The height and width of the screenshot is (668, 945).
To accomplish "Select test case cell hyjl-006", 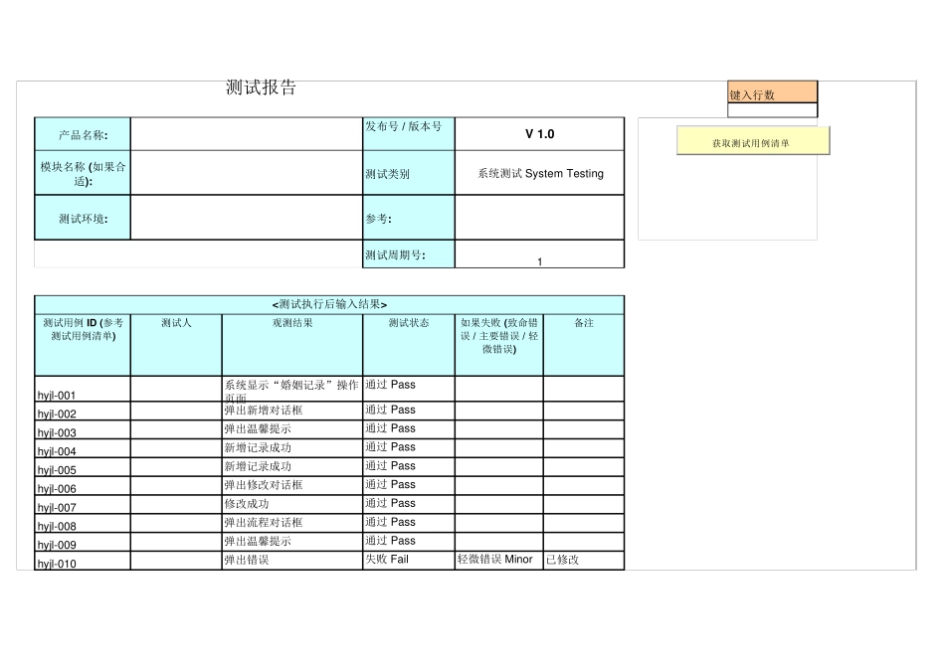I will pos(83,485).
